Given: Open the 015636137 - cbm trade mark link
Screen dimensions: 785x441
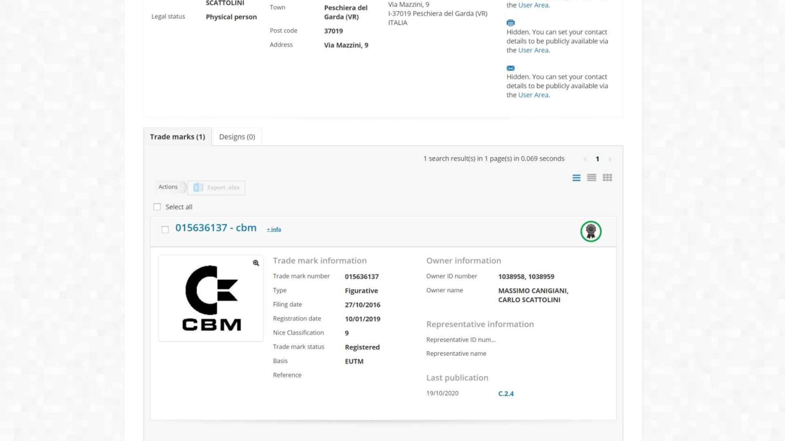Looking at the screenshot, I should click(216, 228).
